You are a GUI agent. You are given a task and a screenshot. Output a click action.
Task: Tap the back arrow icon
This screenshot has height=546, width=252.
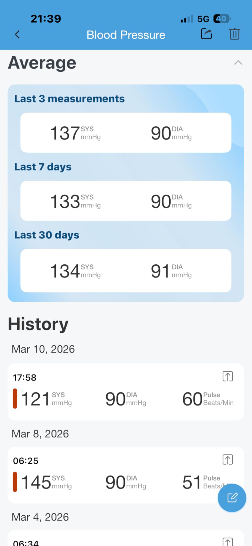click(17, 35)
